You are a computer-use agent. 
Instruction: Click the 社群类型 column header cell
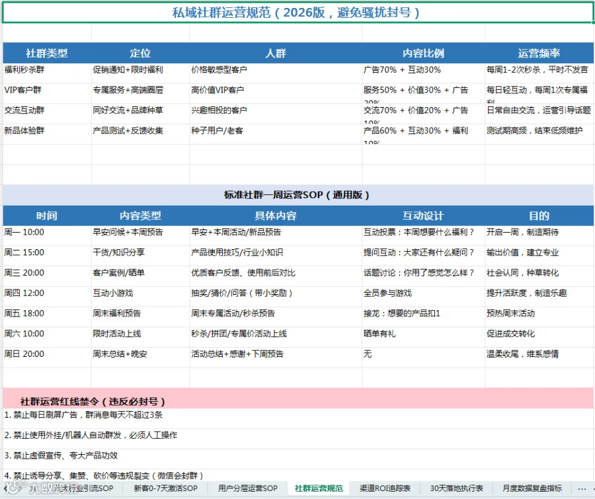[47, 53]
